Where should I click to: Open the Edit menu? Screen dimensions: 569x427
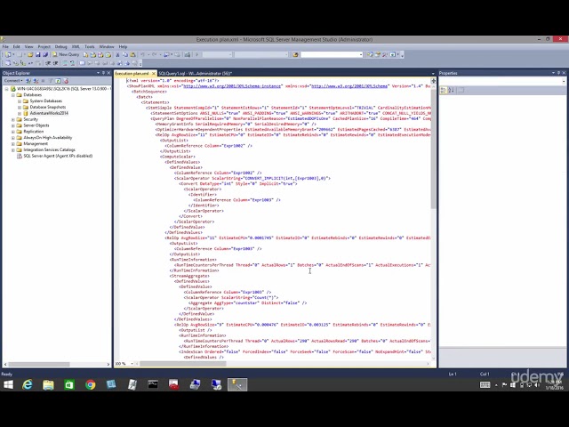pos(17,47)
